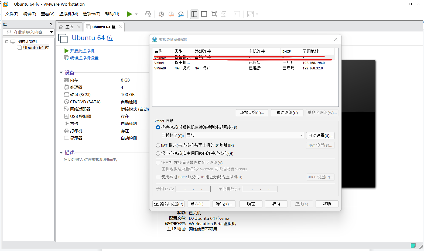This screenshot has height=251, width=424.
Task: Close the library panel with the X
Action: point(51,24)
